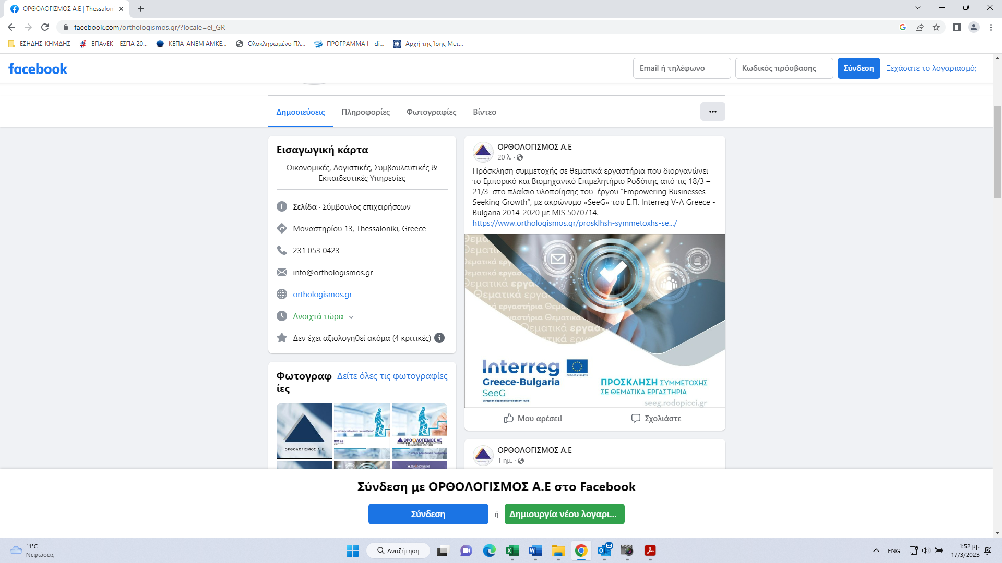Click the info@orthologismos.gr email text
1002x563 pixels.
point(332,273)
